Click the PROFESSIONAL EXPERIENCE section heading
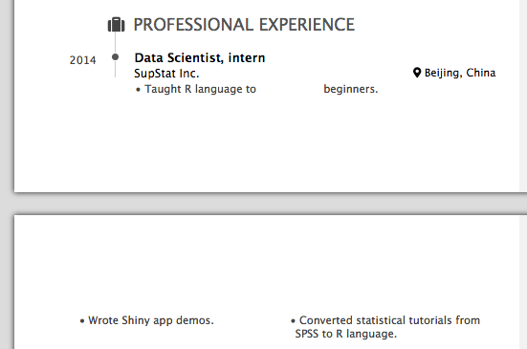527x349 pixels. click(244, 25)
